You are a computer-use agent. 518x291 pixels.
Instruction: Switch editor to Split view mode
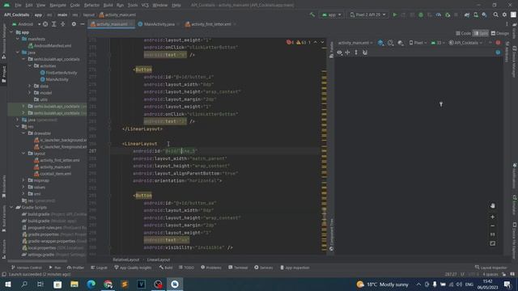coord(481,33)
